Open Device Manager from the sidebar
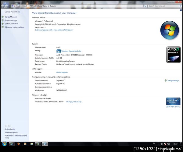The width and height of the screenshot is (183, 152). (x=11, y=17)
